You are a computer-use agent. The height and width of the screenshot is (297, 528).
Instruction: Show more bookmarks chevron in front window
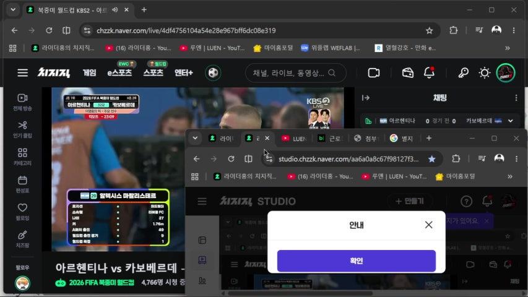pyautogui.click(x=510, y=176)
